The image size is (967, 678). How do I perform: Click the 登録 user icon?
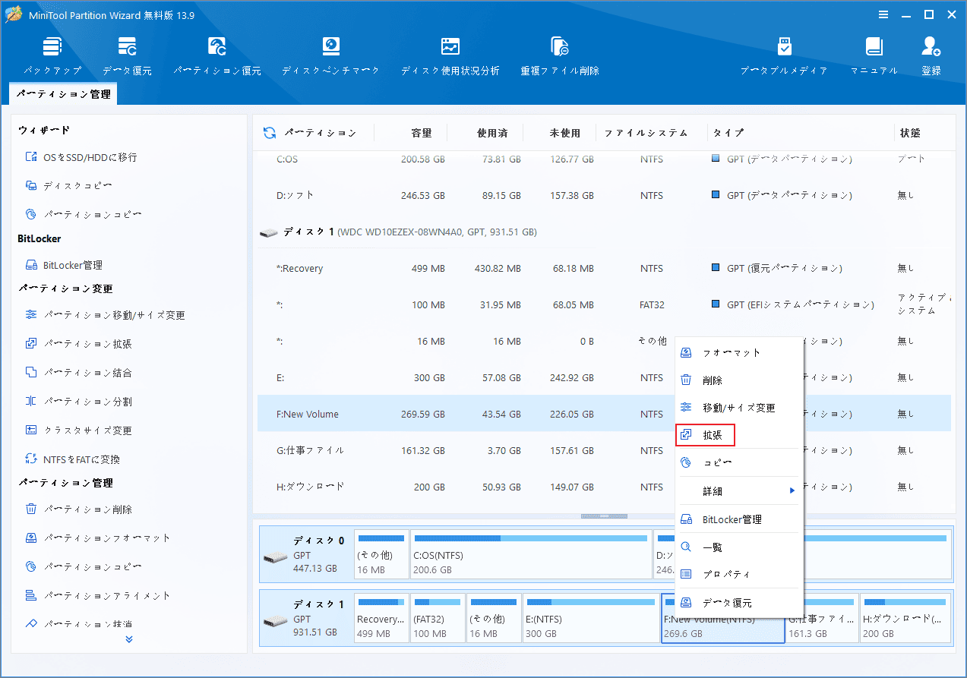[931, 55]
